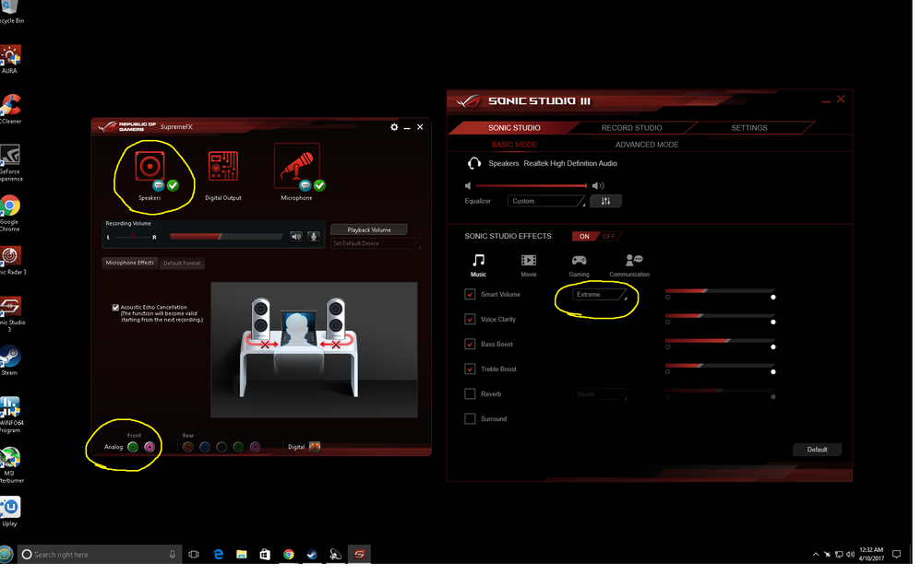Image resolution: width=921 pixels, height=575 pixels.
Task: Adjust L/R recording balance slider
Action: (x=133, y=237)
